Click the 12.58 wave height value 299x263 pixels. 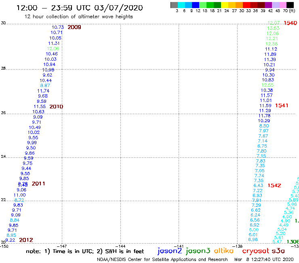tap(272, 44)
